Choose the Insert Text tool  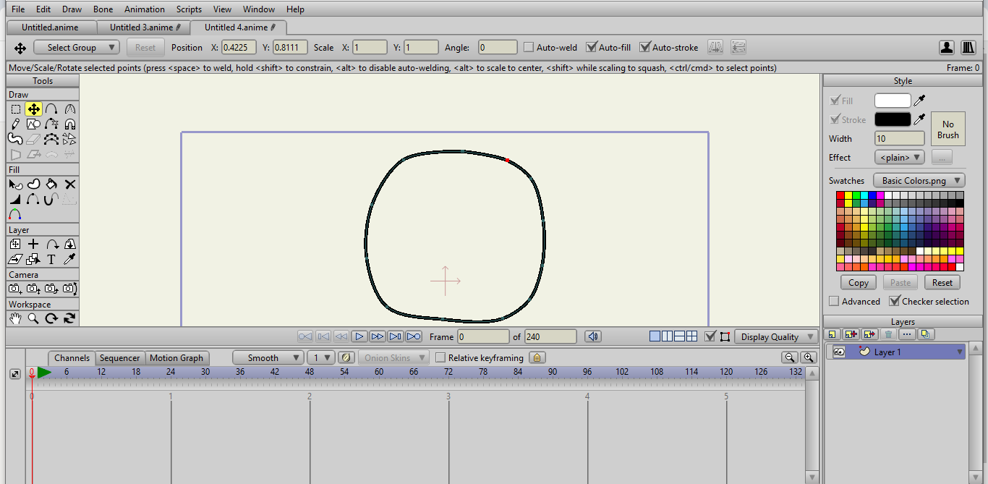pos(51,259)
